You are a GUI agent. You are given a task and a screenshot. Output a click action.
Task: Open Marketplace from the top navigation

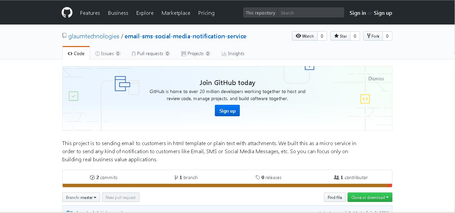176,13
